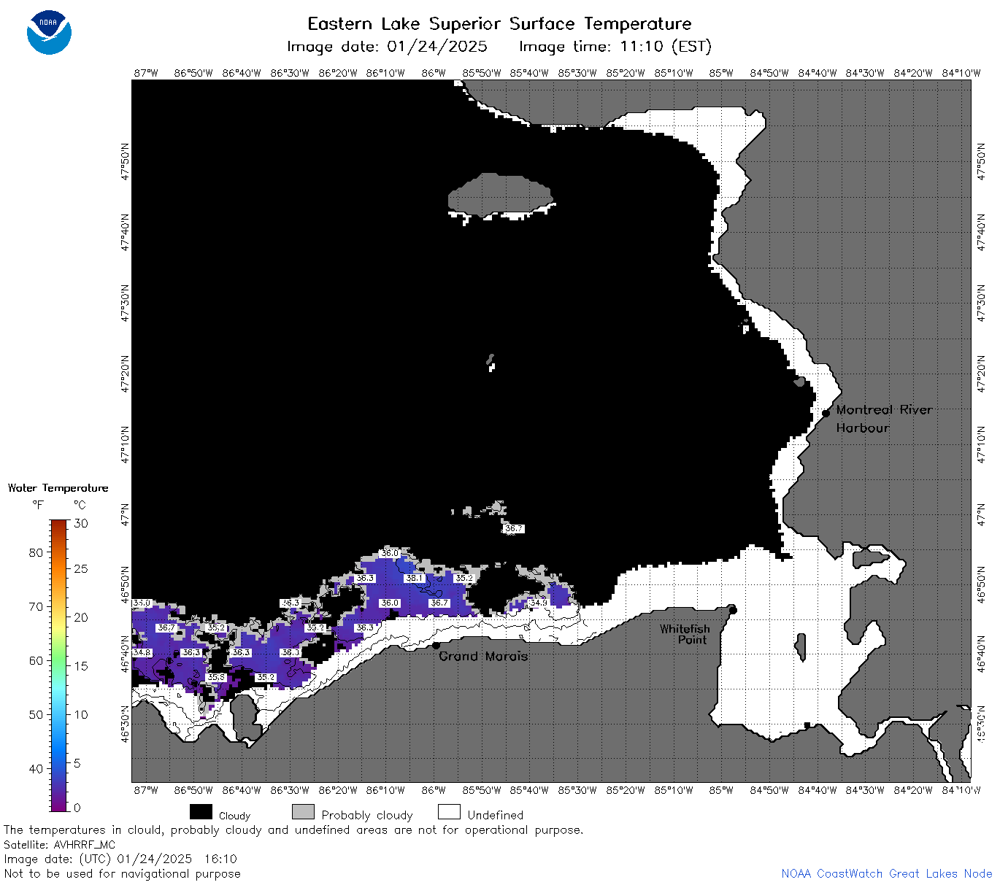Click the Probably cloudy legend text
The height and width of the screenshot is (885, 1000).
tap(367, 816)
